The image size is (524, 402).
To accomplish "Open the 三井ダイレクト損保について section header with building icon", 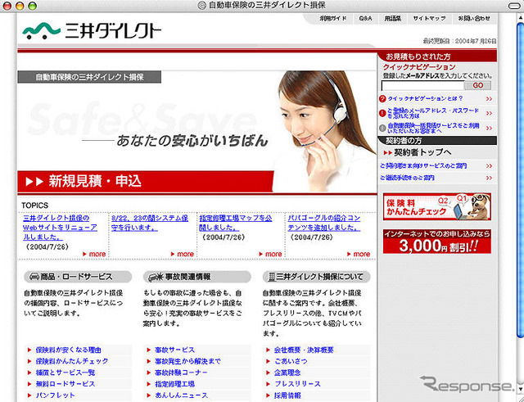I will pyautogui.click(x=317, y=277).
